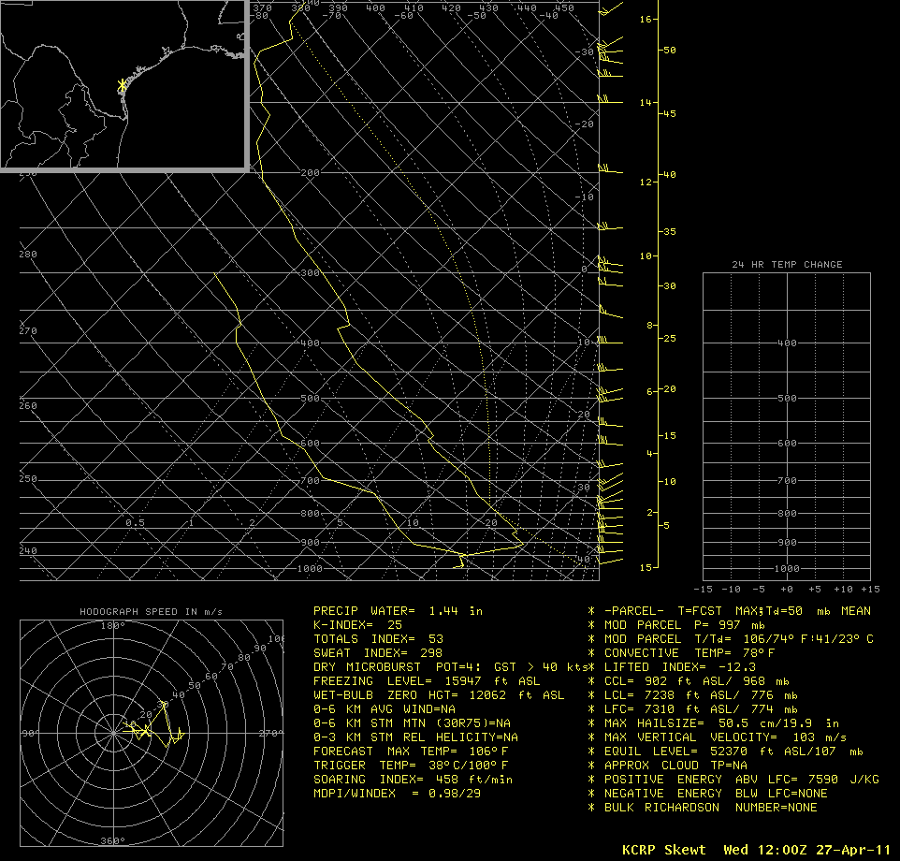Click the "KCRP Skewt" station title

click(664, 850)
